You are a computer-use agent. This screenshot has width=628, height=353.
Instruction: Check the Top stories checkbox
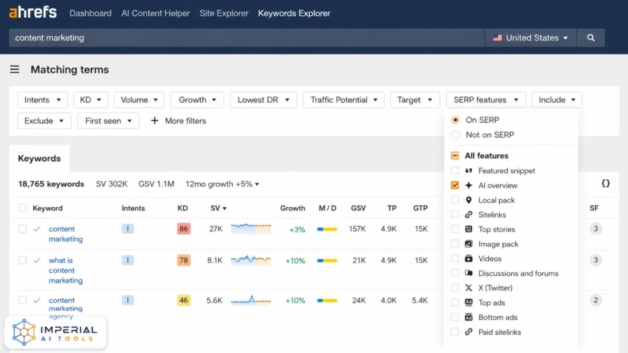click(x=455, y=229)
